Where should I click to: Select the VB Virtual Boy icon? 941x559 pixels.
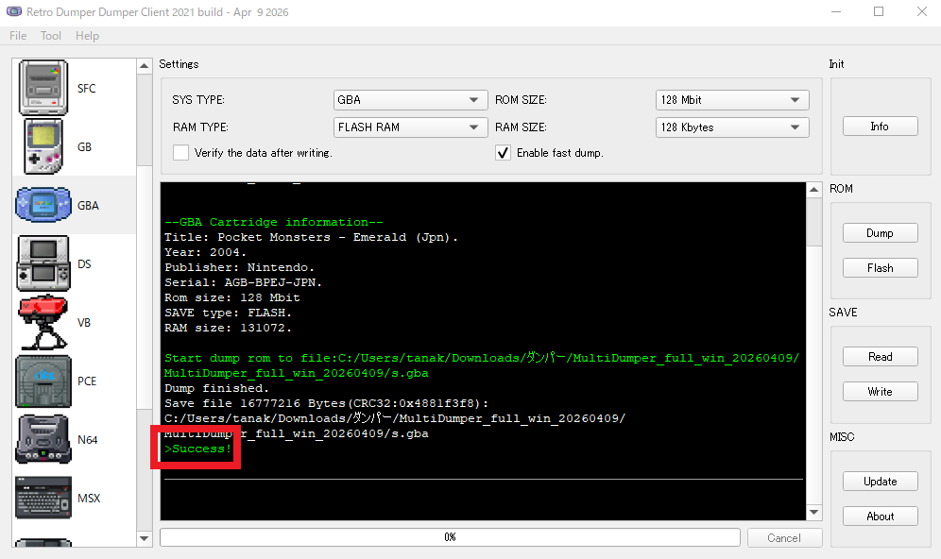43,322
